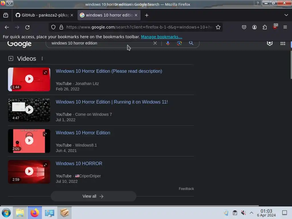This screenshot has width=292, height=219.
Task: Open Windows 10 HORROR video link
Action: pos(79,163)
